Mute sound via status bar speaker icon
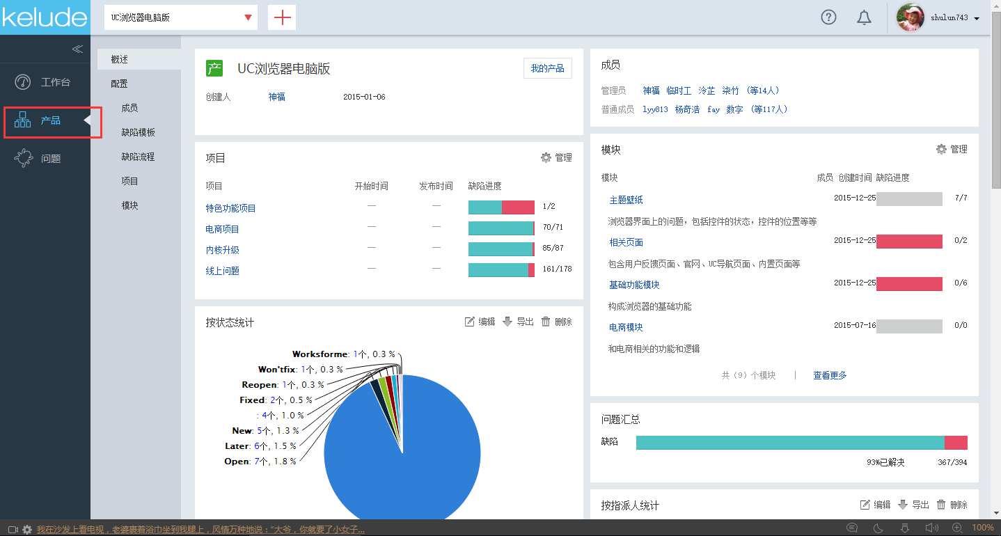The height and width of the screenshot is (536, 1001). pos(931,528)
